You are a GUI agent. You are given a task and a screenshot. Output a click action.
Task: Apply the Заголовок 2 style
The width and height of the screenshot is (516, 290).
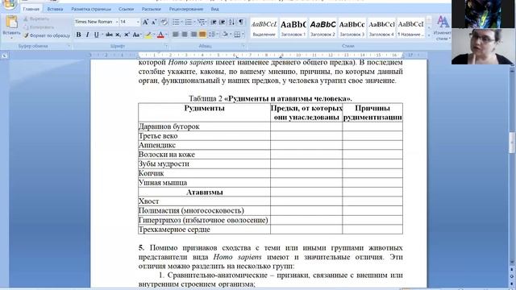[322, 28]
